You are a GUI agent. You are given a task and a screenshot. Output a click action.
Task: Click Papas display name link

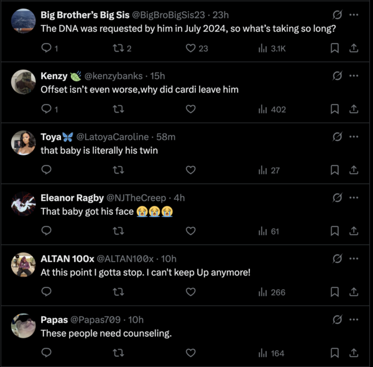click(55, 320)
